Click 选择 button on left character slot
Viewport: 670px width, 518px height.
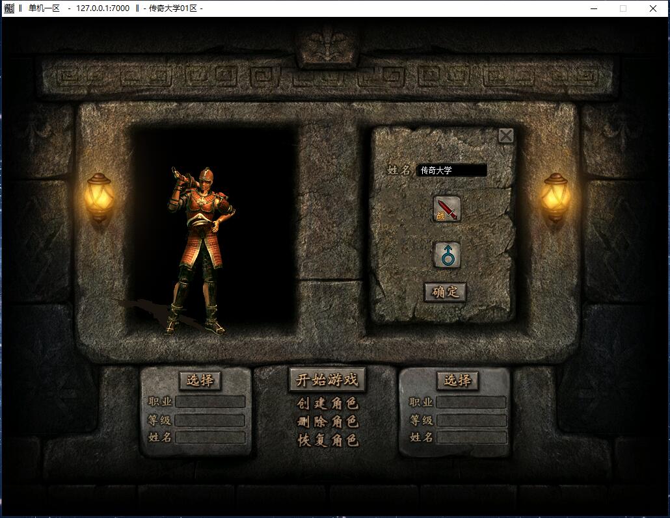click(x=200, y=380)
